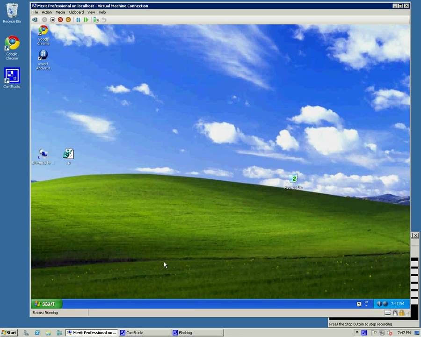The image size is (421, 337).
Task: Save the VM state with orange button
Action: point(68,20)
